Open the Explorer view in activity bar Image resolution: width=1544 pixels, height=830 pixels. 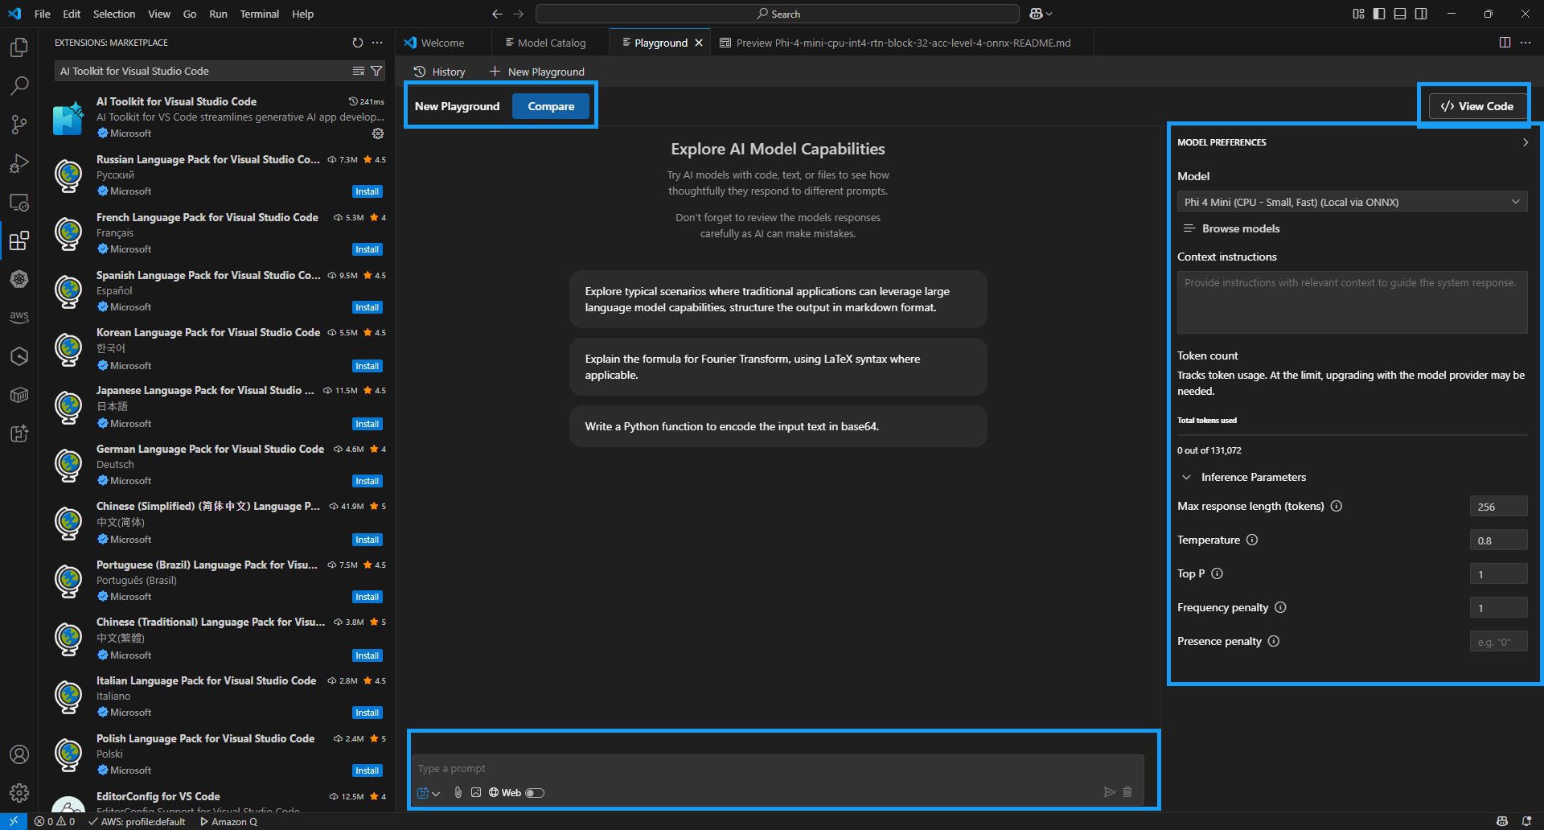point(19,47)
